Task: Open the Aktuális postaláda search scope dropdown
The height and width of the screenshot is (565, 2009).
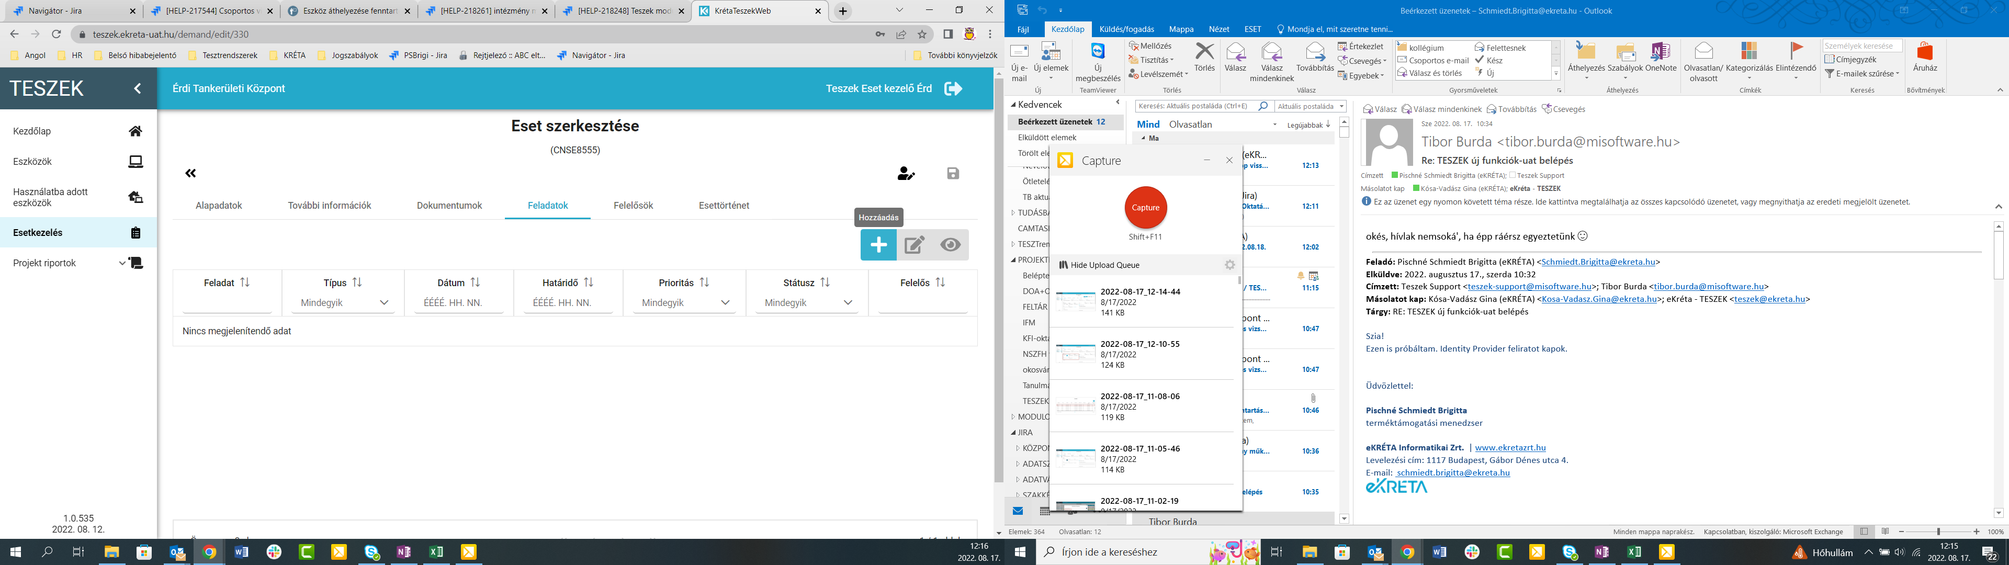Action: [x=1310, y=106]
